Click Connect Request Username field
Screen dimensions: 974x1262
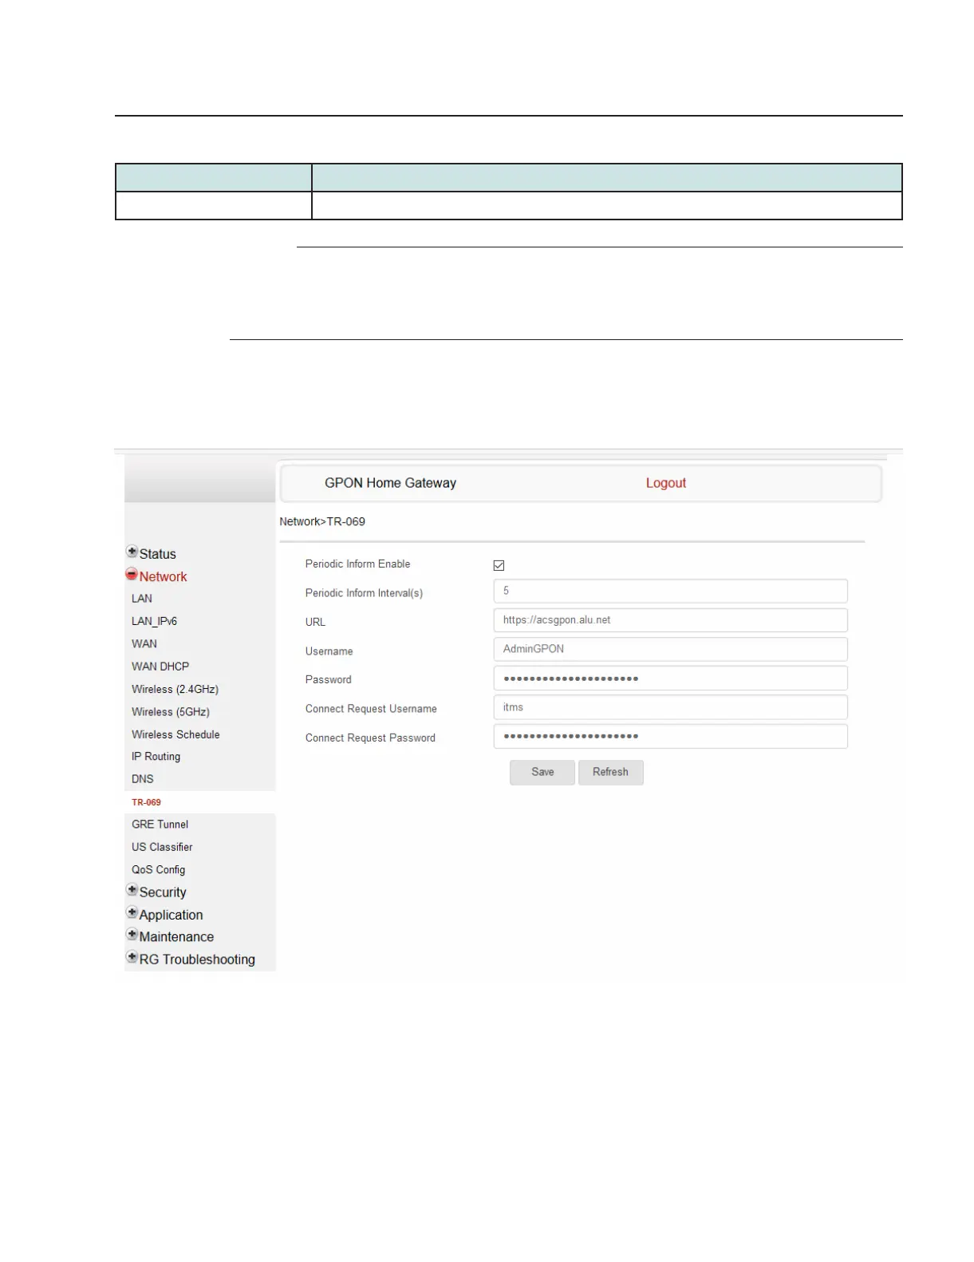[670, 707]
